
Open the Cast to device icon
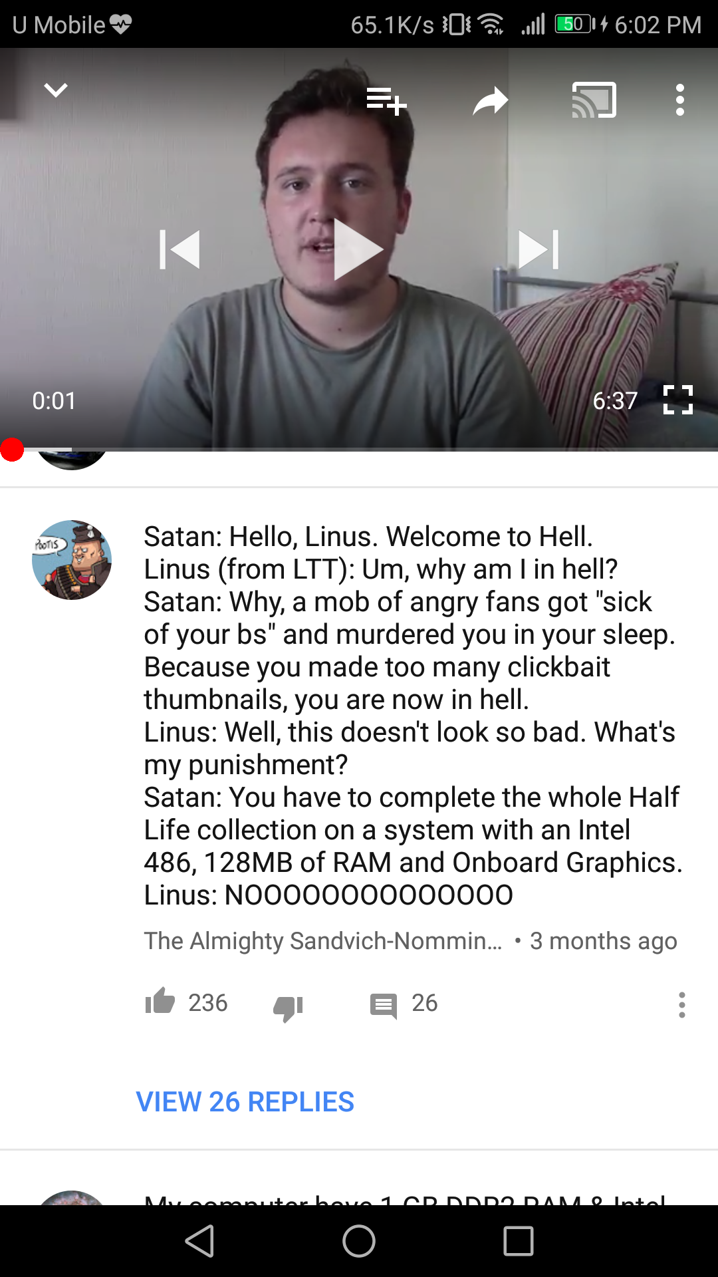pyautogui.click(x=594, y=100)
